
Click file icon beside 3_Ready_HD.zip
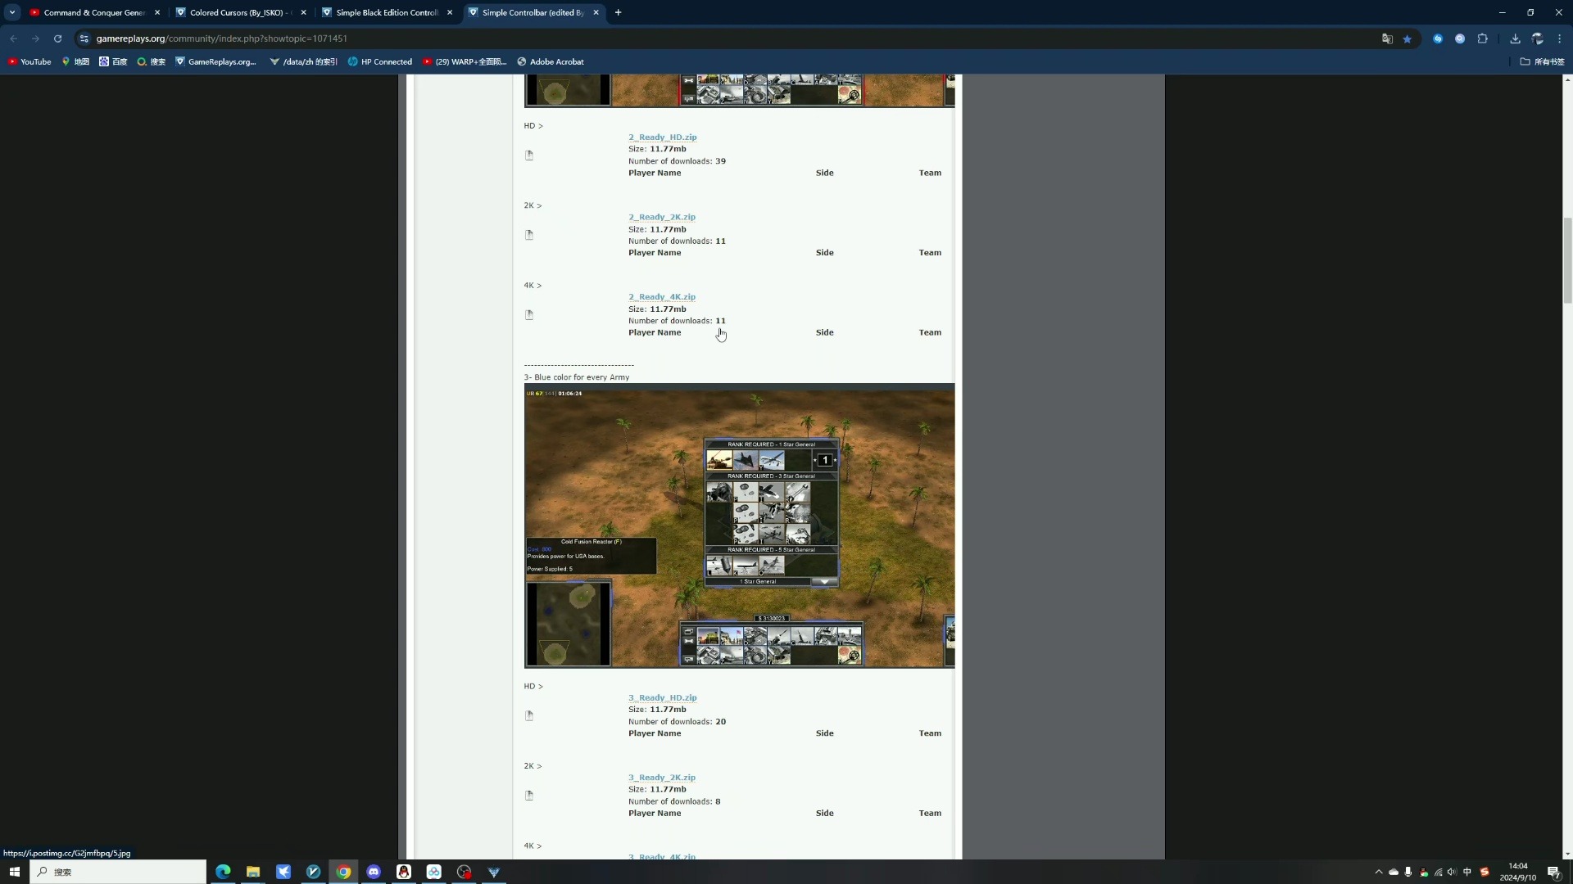pyautogui.click(x=529, y=716)
